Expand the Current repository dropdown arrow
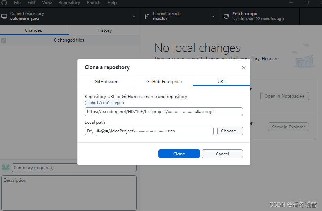The width and height of the screenshot is (322, 211). pyautogui.click(x=134, y=16)
